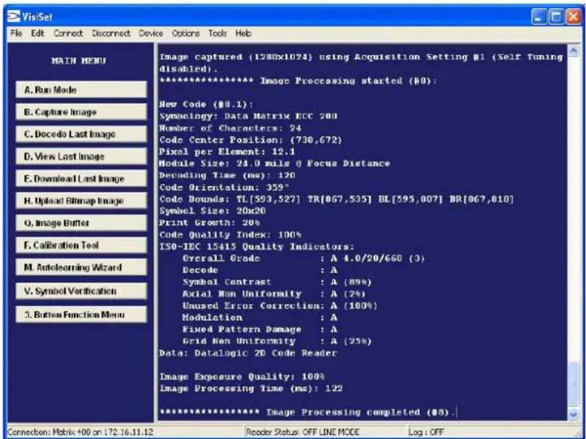This screenshot has width=586, height=439.
Task: Click the 'Image Processing started (#8)' line
Action: 298,81
